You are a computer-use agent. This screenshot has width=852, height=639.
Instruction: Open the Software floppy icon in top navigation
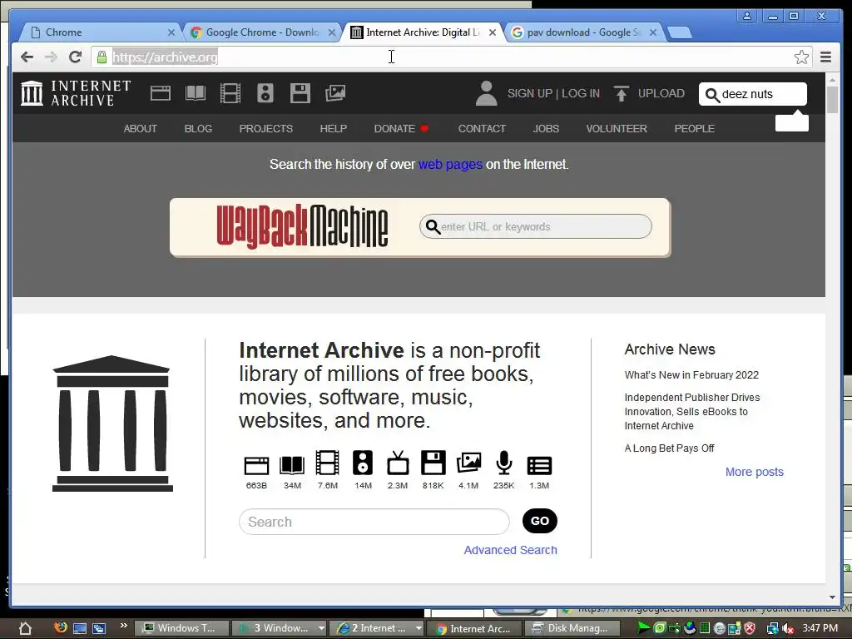(300, 93)
